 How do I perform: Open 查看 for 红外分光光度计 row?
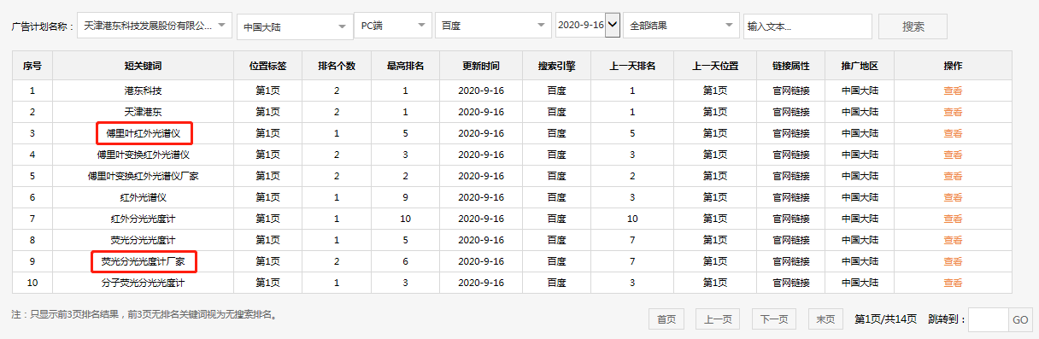953,219
